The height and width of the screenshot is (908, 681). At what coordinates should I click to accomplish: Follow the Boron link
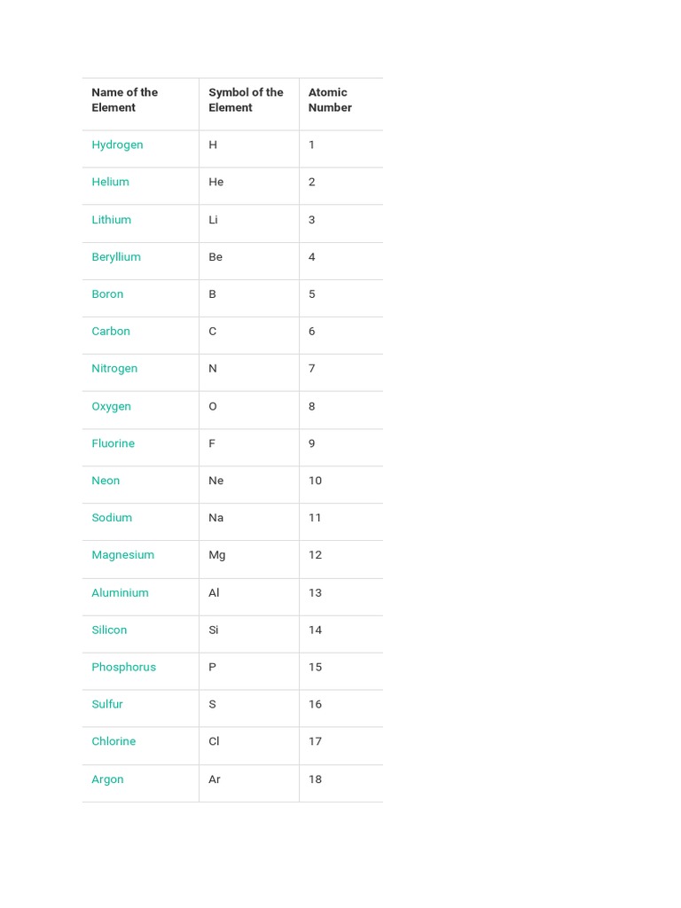[107, 294]
